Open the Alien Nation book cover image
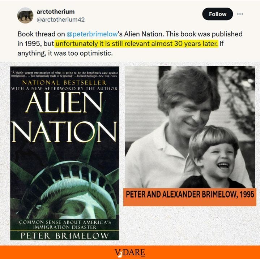The height and width of the screenshot is (259, 260). [65, 153]
